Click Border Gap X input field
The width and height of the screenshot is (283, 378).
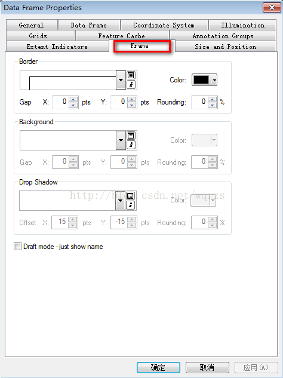point(61,102)
